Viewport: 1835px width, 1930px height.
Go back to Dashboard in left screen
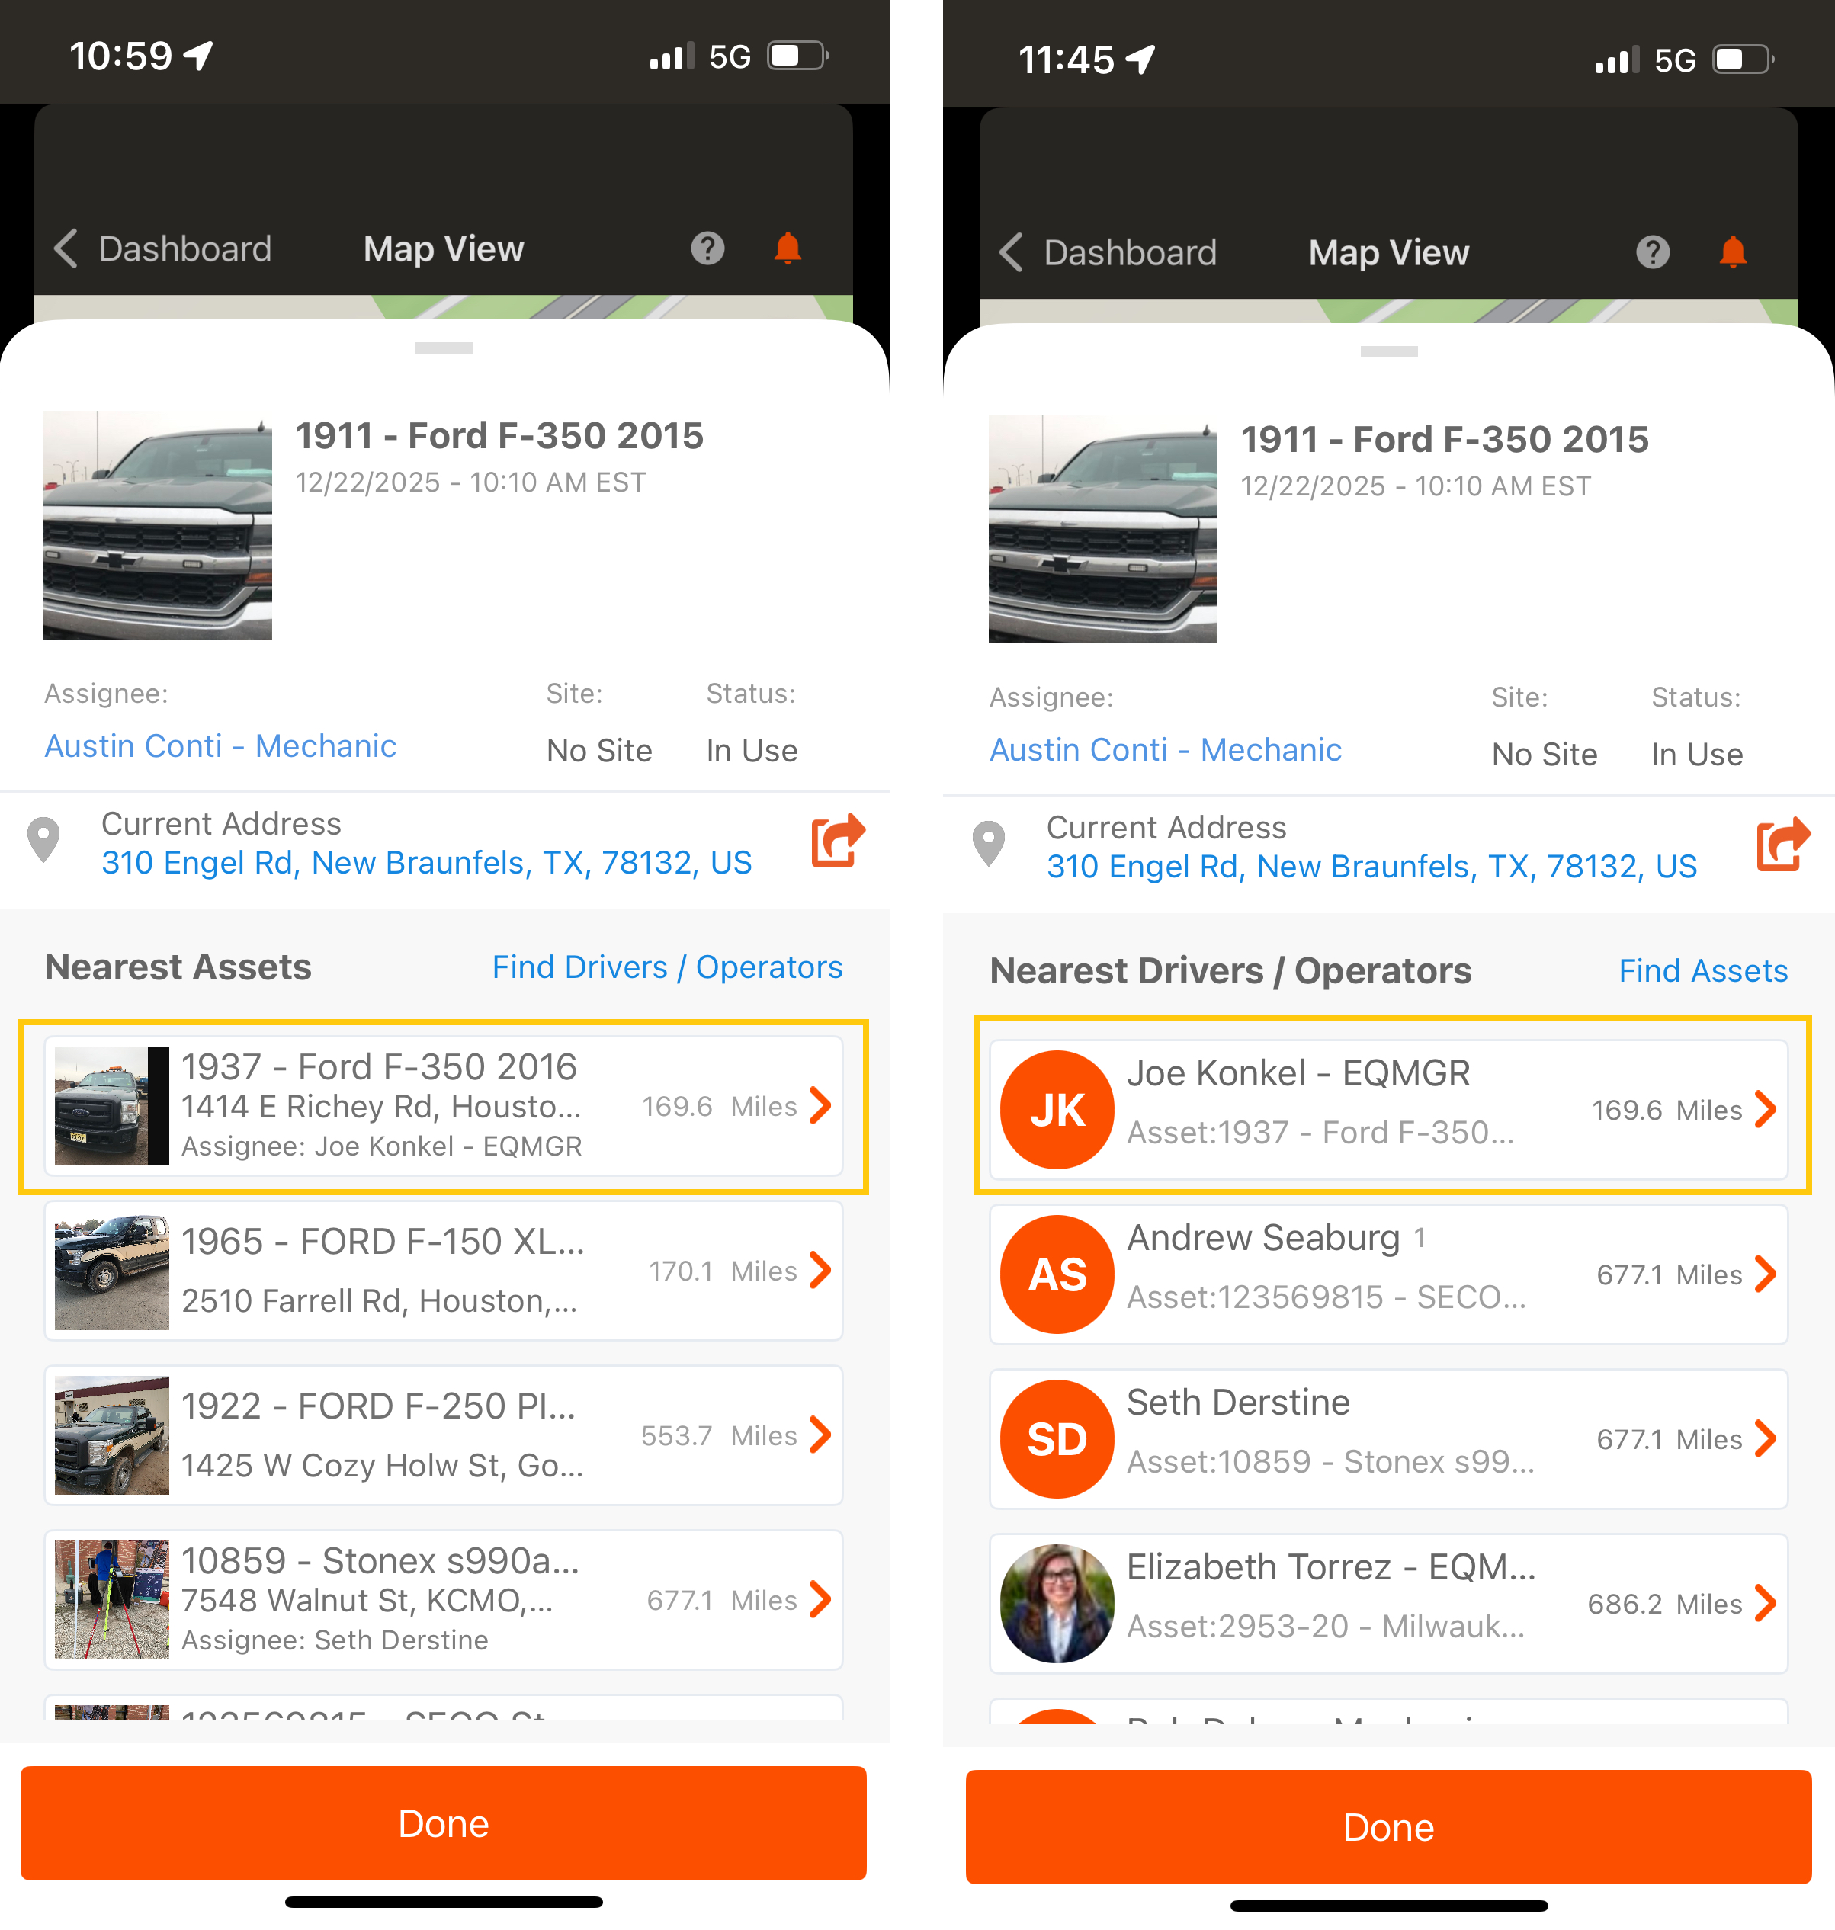pos(163,248)
